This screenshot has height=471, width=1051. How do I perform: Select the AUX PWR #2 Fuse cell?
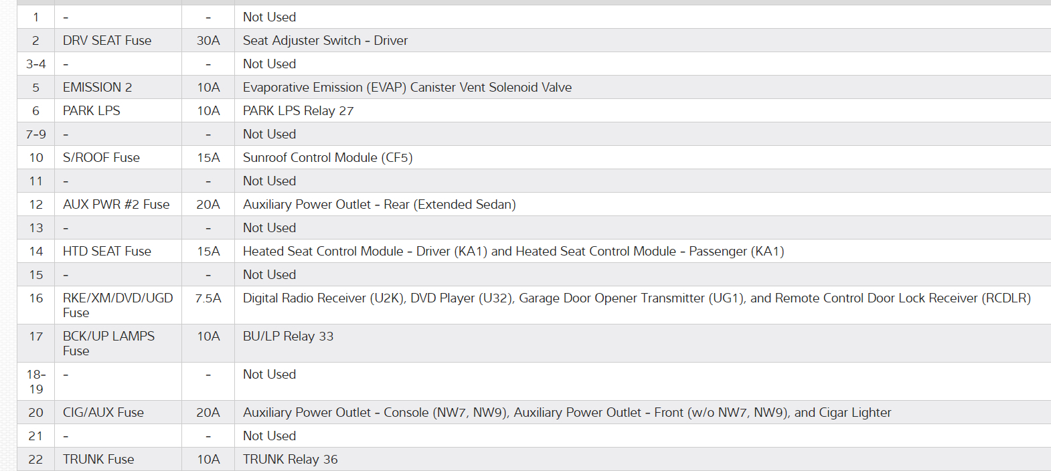coord(116,204)
